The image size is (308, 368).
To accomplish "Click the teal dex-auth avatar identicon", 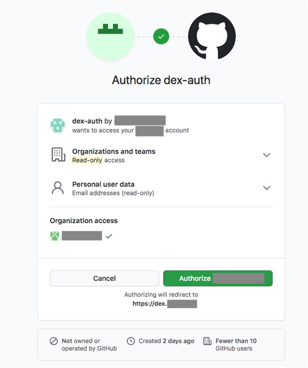I will [58, 125].
